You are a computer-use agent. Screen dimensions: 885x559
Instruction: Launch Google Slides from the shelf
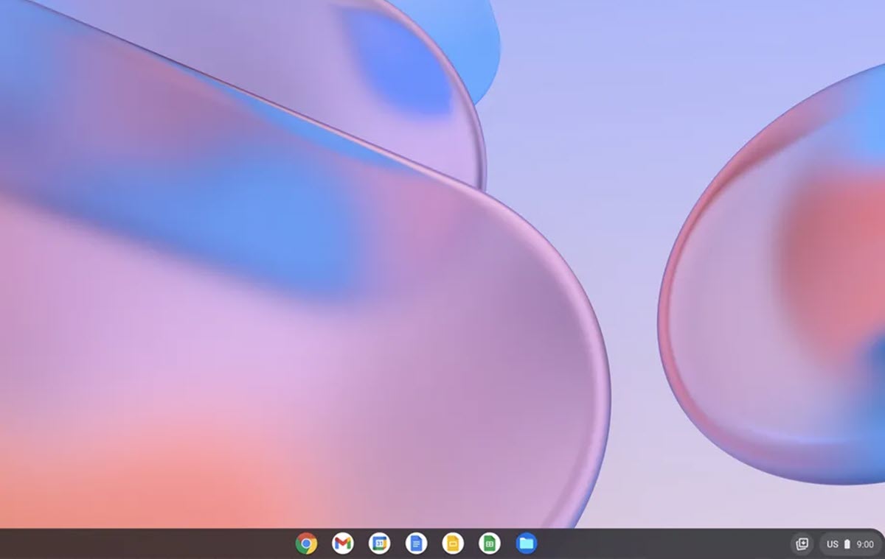453,544
